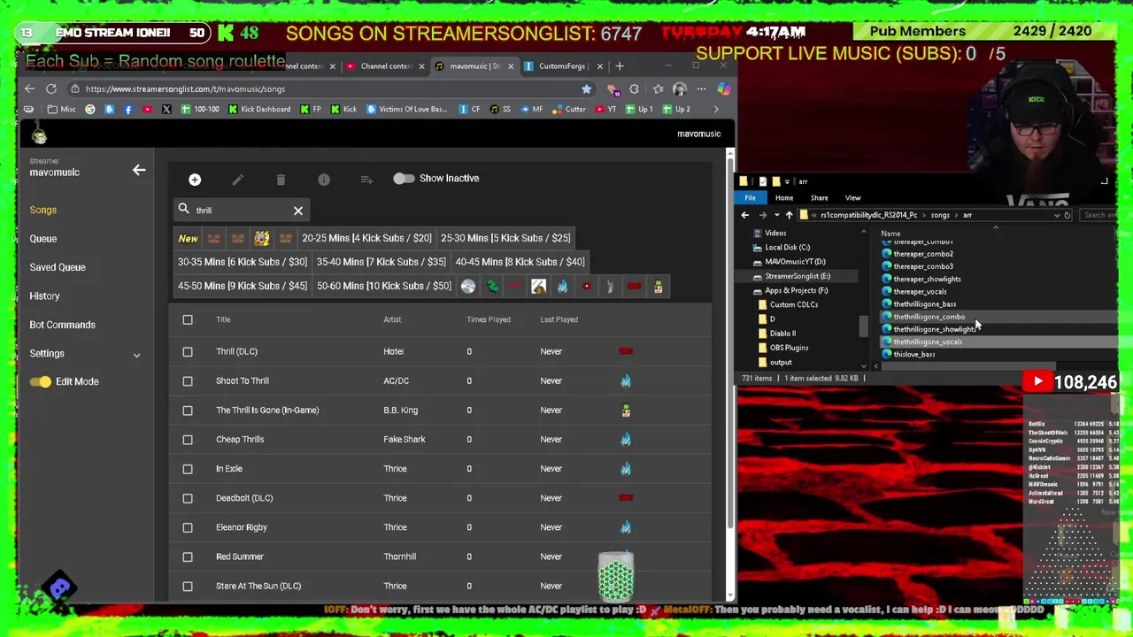Click the bookmark star in the address bar
This screenshot has height=637, width=1133.
pos(586,88)
